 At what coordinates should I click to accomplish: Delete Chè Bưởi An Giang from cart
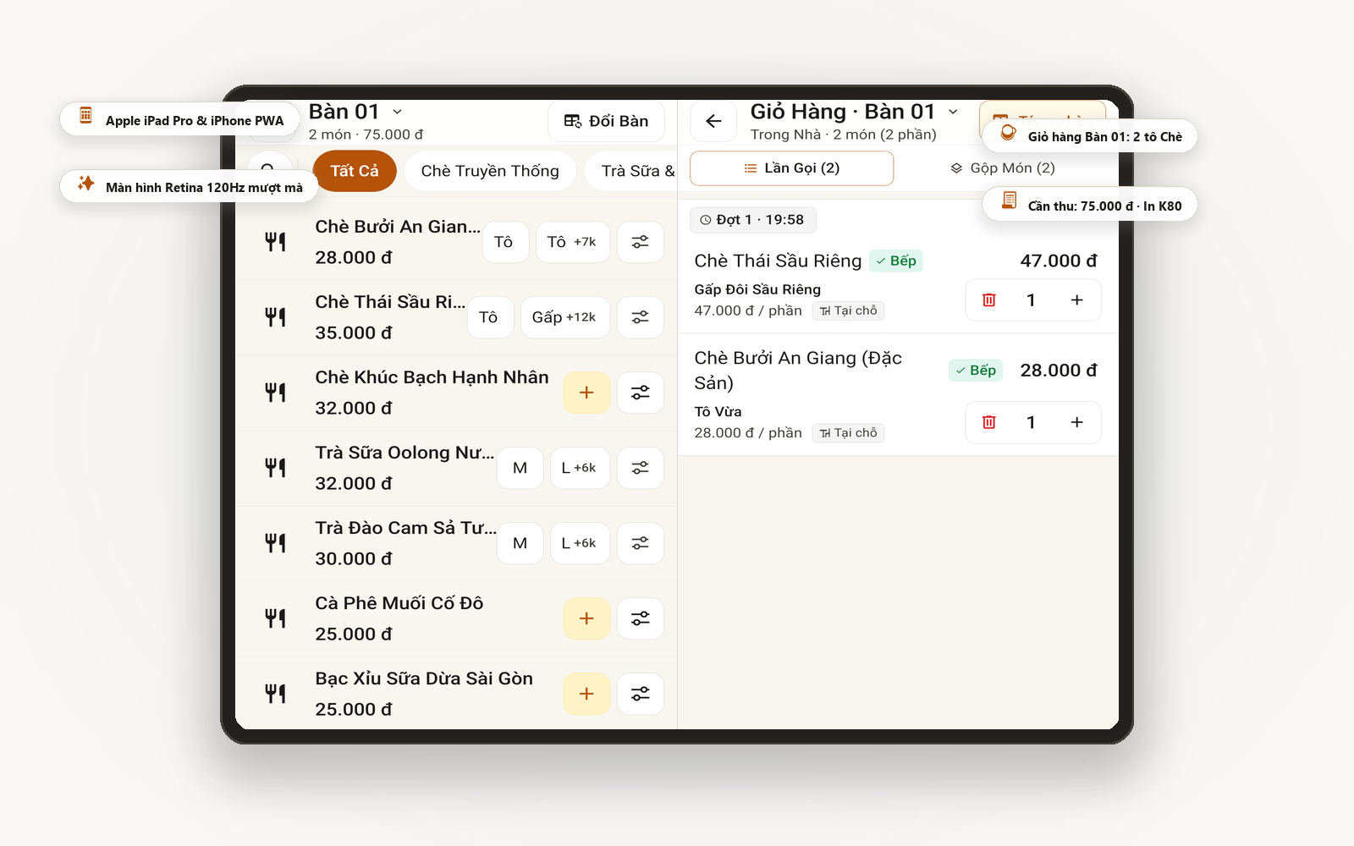click(x=988, y=422)
